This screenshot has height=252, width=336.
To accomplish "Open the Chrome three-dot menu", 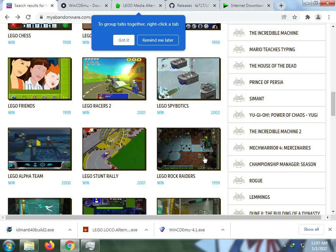I will point(329,17).
